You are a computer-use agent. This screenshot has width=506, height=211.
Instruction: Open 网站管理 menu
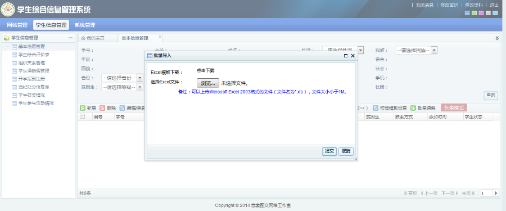[x=17, y=25]
